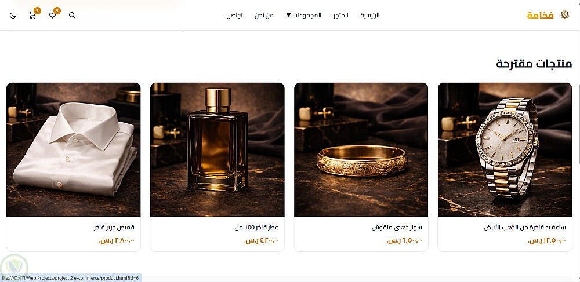The height and width of the screenshot is (282, 580).
Task: Open the wishlist heart icon
Action: (x=53, y=16)
